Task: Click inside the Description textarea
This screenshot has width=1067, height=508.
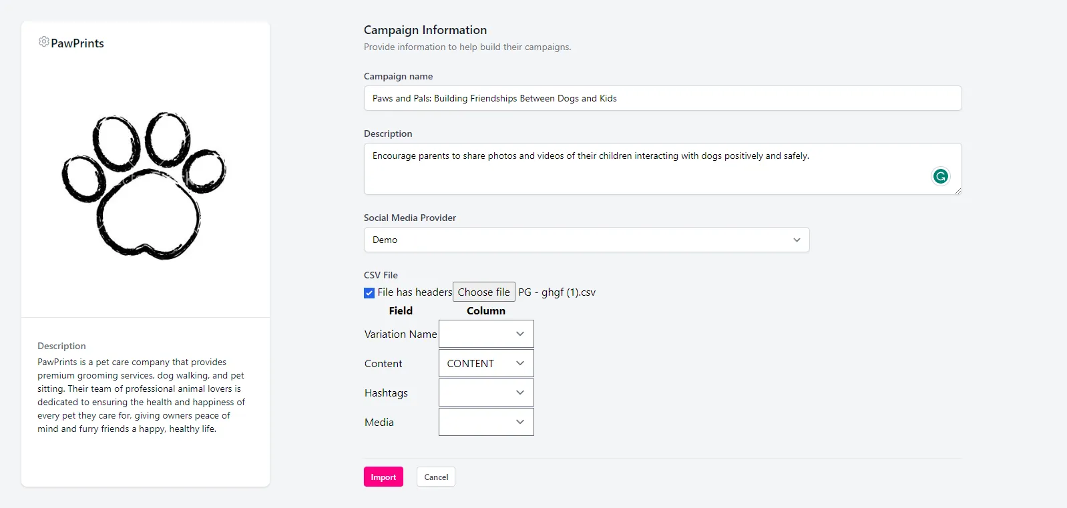Action: point(662,169)
